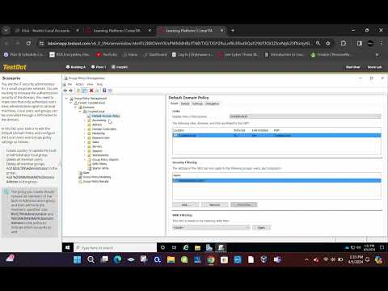Screen dimensions: 388x291
Task: Click the zoom magnifier icon in address bar
Action: click(x=318, y=43)
